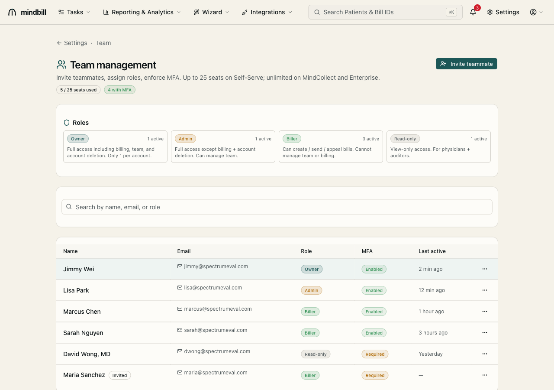The width and height of the screenshot is (554, 390).
Task: Open the notifications bell icon
Action: [x=473, y=12]
